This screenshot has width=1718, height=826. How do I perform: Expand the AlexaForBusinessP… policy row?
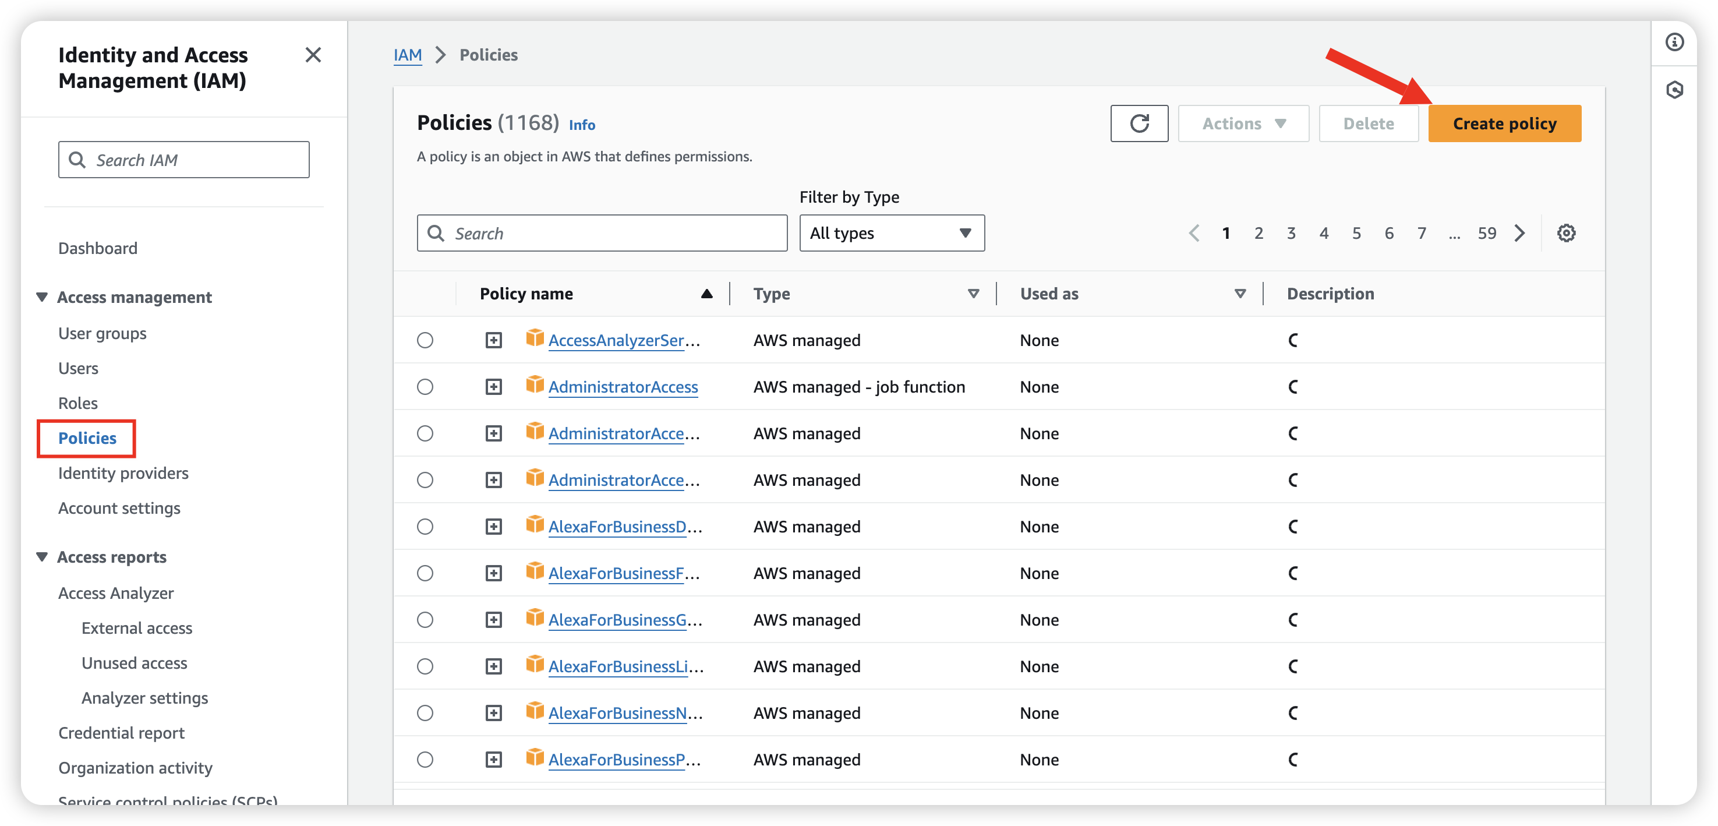pyautogui.click(x=493, y=760)
